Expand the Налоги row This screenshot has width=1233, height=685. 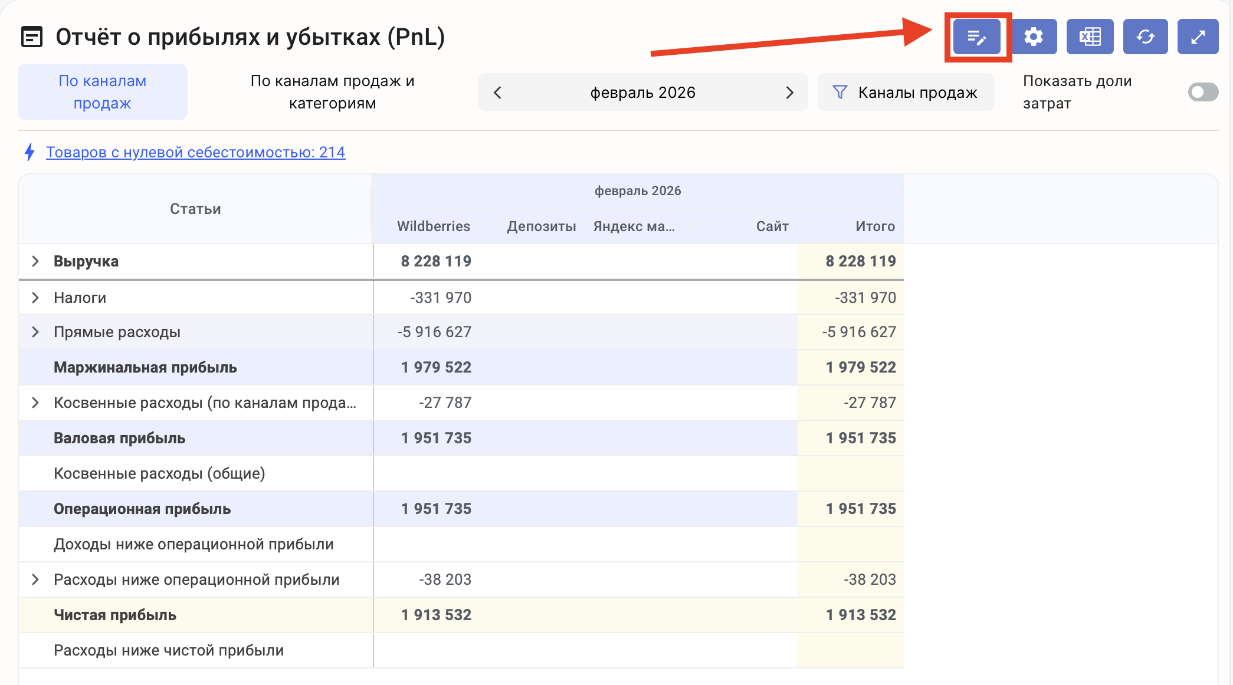pyautogui.click(x=35, y=298)
